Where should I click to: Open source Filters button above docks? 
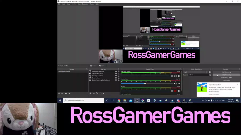tap(102, 66)
